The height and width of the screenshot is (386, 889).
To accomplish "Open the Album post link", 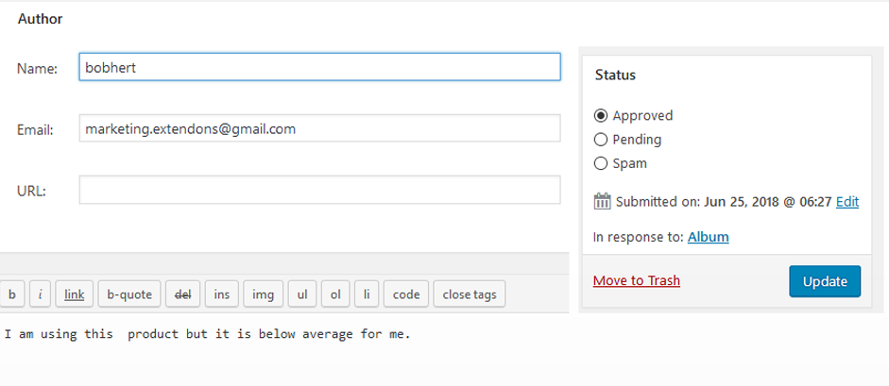I will pyautogui.click(x=709, y=237).
